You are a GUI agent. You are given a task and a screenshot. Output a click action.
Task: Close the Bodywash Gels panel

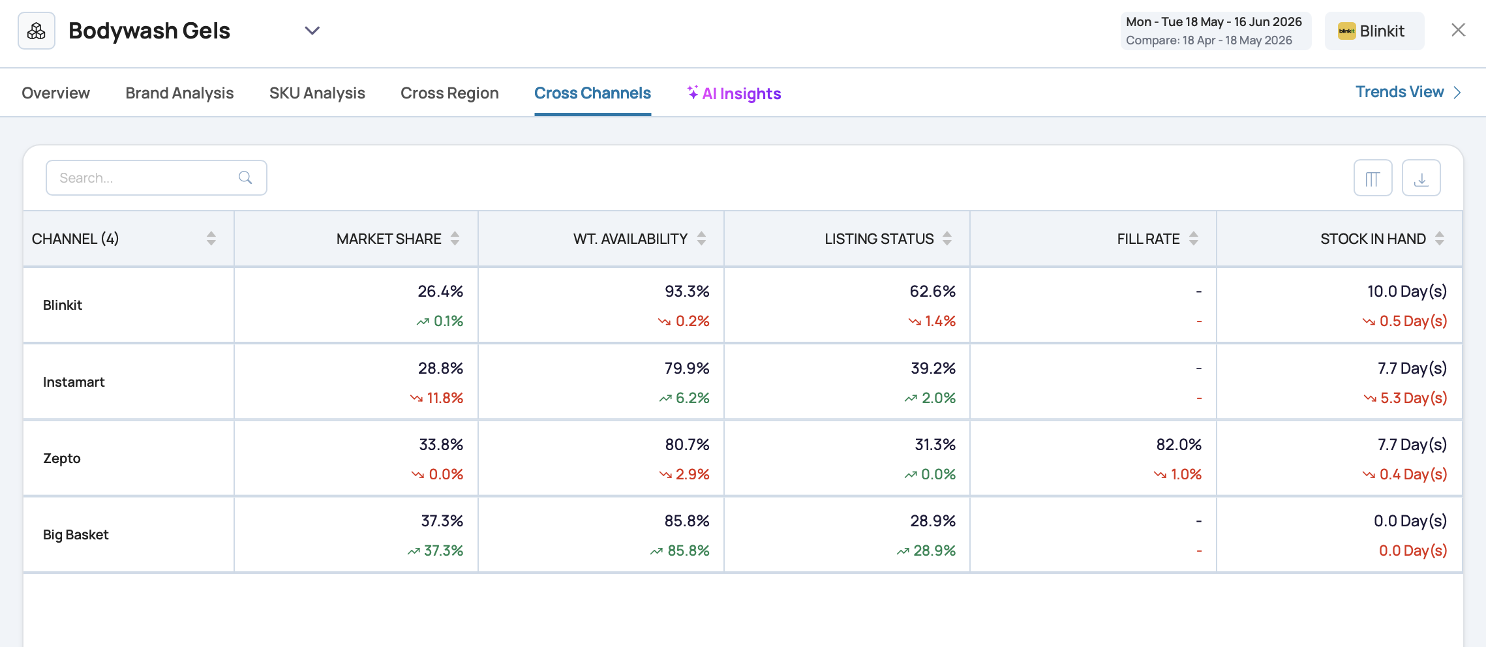(x=1458, y=30)
